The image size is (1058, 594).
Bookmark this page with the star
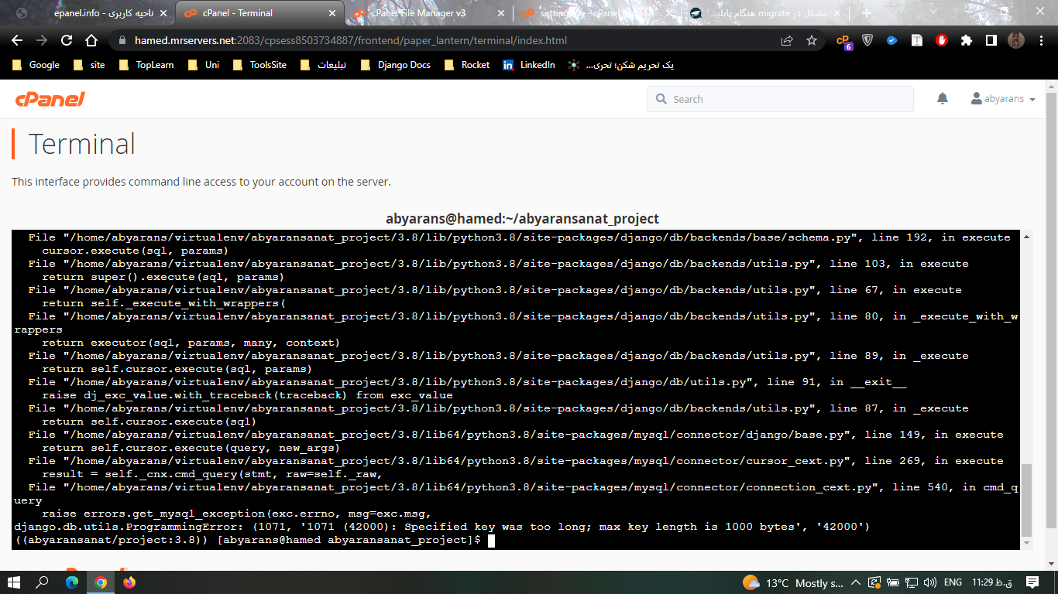[812, 40]
